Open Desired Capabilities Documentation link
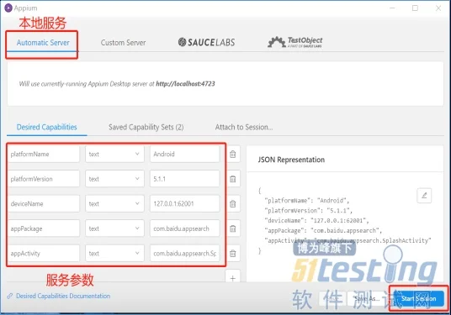Viewport: 451px width, 315px height. pyautogui.click(x=63, y=296)
